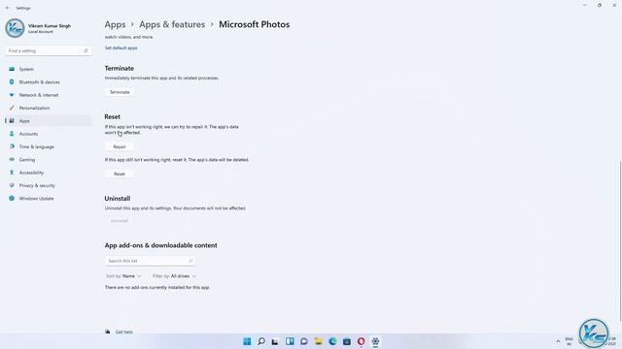The image size is (622, 349).
Task: Click the Privacy & security shield icon
Action: [x=12, y=185]
